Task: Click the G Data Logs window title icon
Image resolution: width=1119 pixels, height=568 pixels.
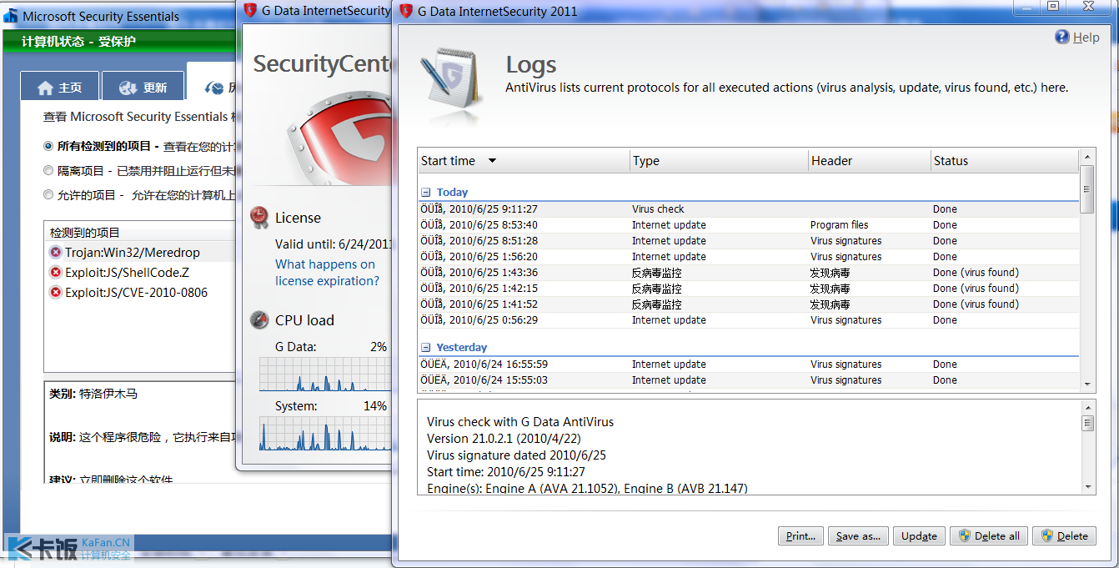Action: click(x=406, y=11)
